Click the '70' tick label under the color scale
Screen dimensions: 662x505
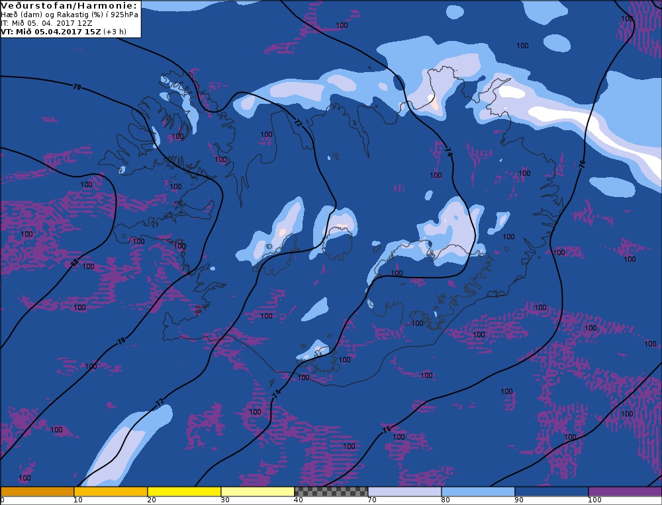click(x=372, y=500)
